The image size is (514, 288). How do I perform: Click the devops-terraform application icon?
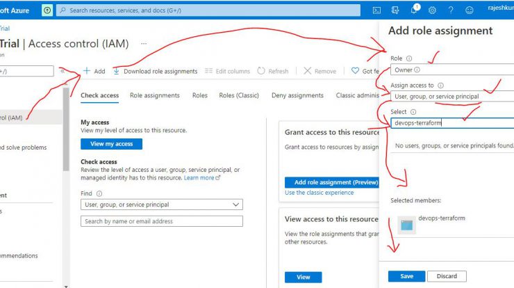click(406, 225)
